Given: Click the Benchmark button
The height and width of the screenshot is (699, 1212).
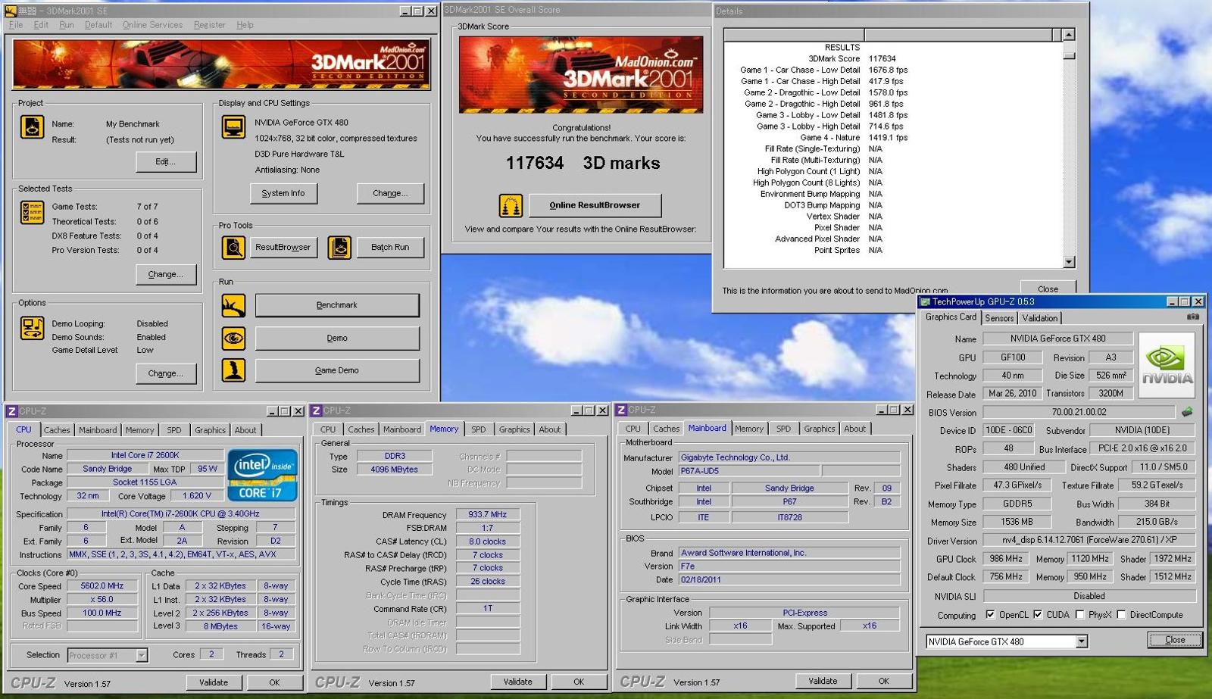Looking at the screenshot, I should coord(337,305).
